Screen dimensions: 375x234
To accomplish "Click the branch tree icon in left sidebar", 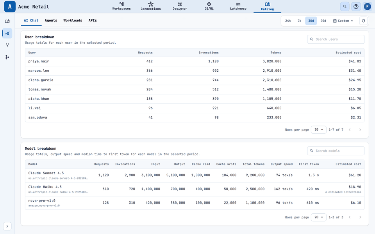I will pos(7,57).
